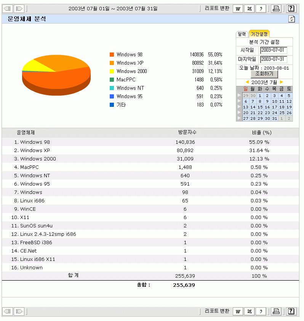
Task: Click row '1. Windows 98'
Action: coord(150,142)
